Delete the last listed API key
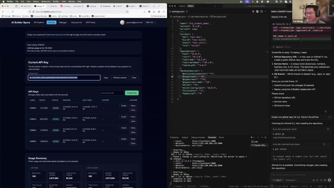 pos(133,143)
